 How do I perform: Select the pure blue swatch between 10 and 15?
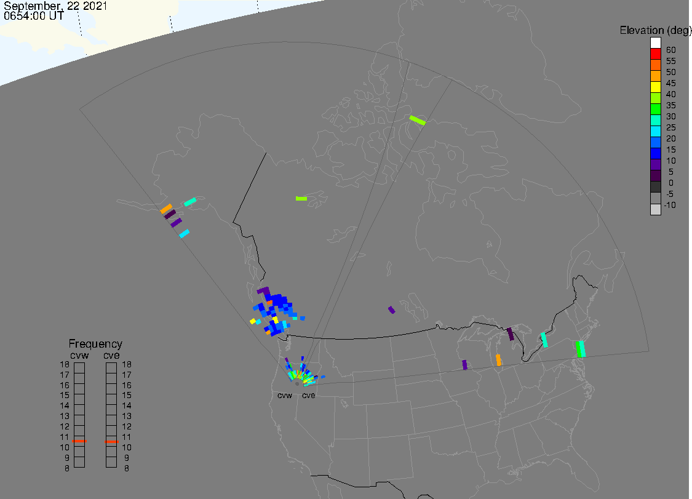point(655,154)
